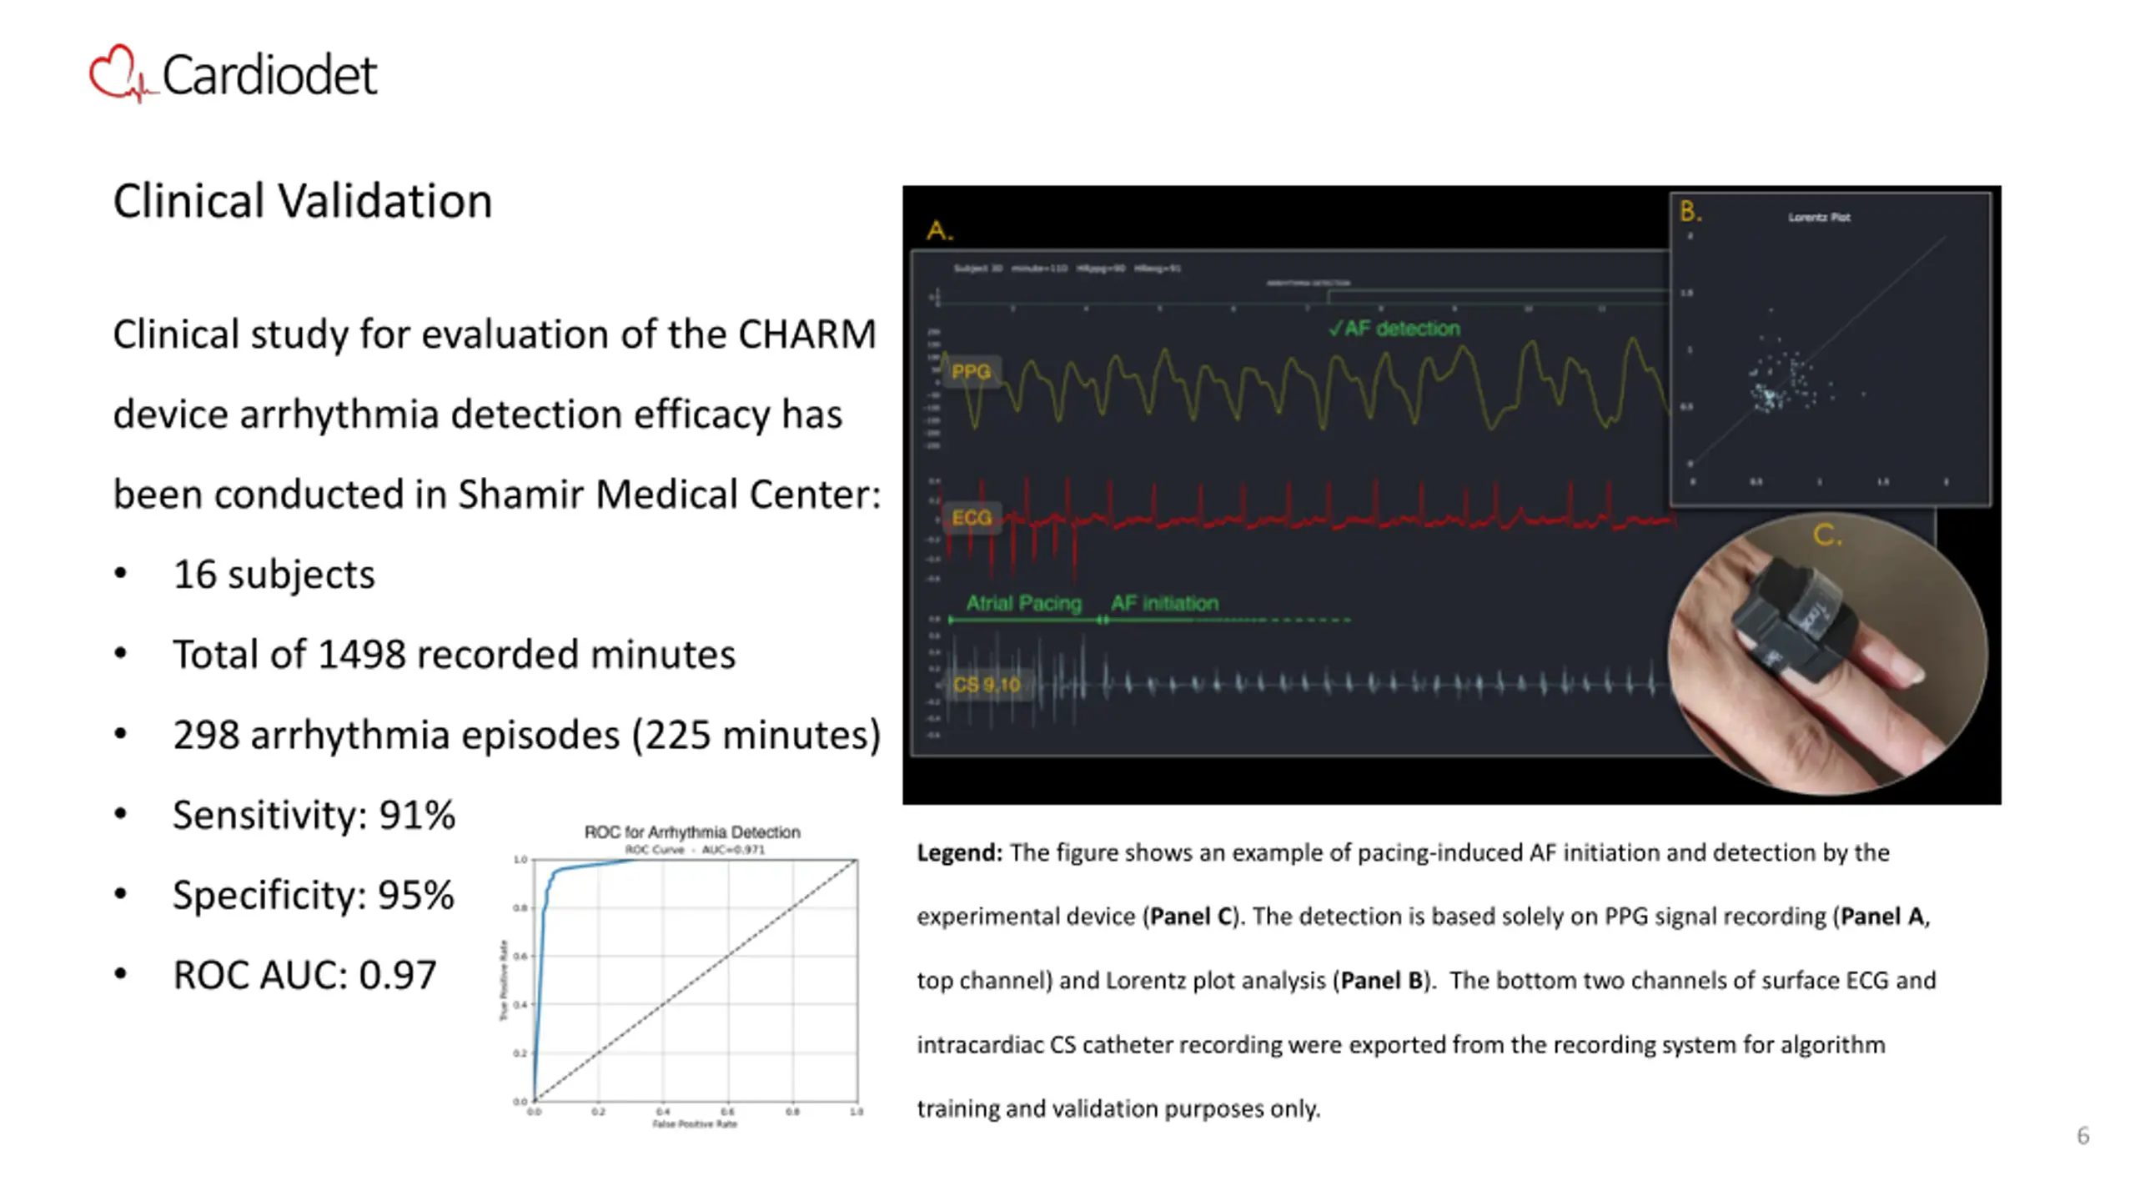Click the ECG channel label
The width and height of the screenshot is (2135, 1201).
pyautogui.click(x=972, y=518)
